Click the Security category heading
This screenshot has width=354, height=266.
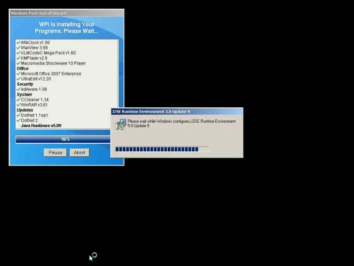[x=25, y=84]
